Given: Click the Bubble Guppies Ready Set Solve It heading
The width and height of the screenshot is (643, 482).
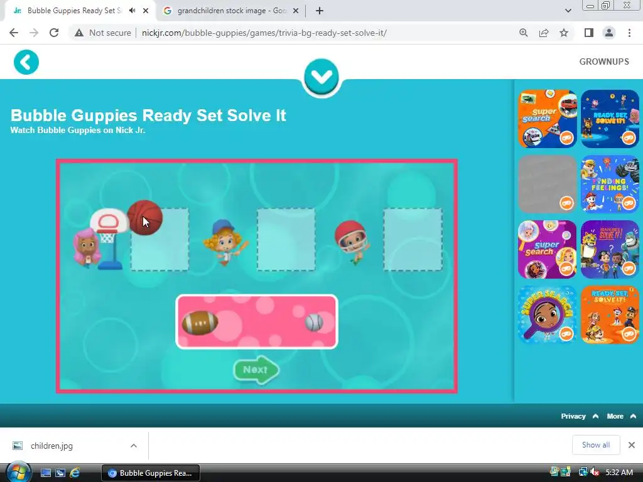Looking at the screenshot, I should 148,115.
